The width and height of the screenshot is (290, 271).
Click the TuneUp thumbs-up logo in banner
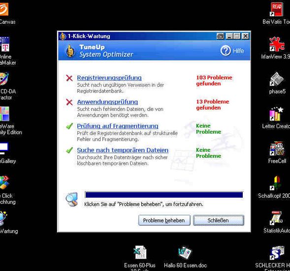(x=70, y=51)
